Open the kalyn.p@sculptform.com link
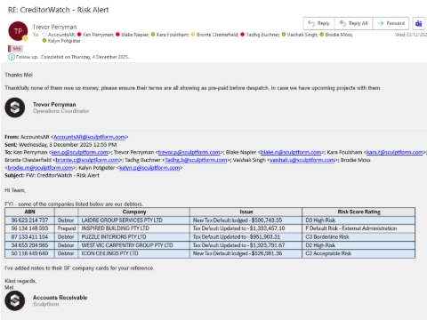 pyautogui.click(x=149, y=168)
